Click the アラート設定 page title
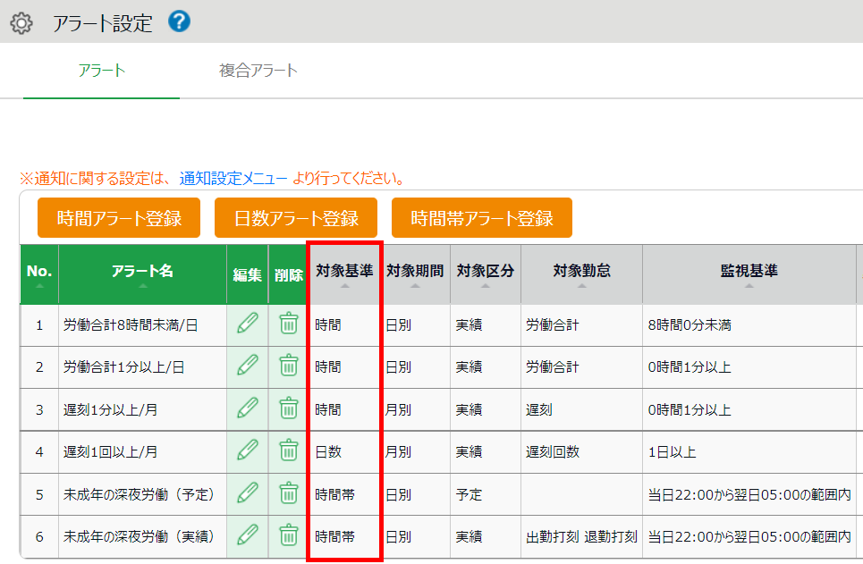The width and height of the screenshot is (863, 564). (102, 23)
